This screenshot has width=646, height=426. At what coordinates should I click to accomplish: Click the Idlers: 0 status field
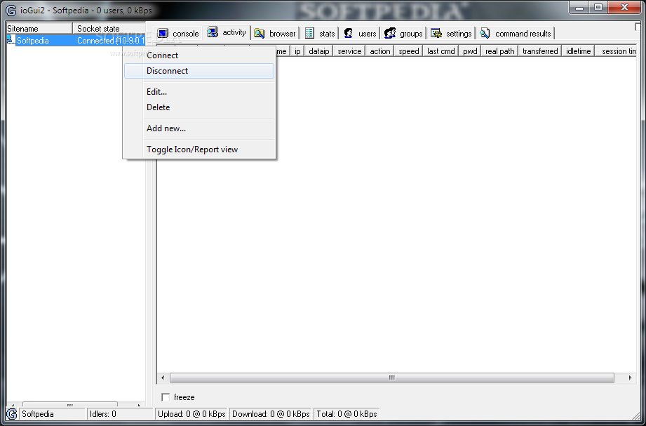pos(121,414)
